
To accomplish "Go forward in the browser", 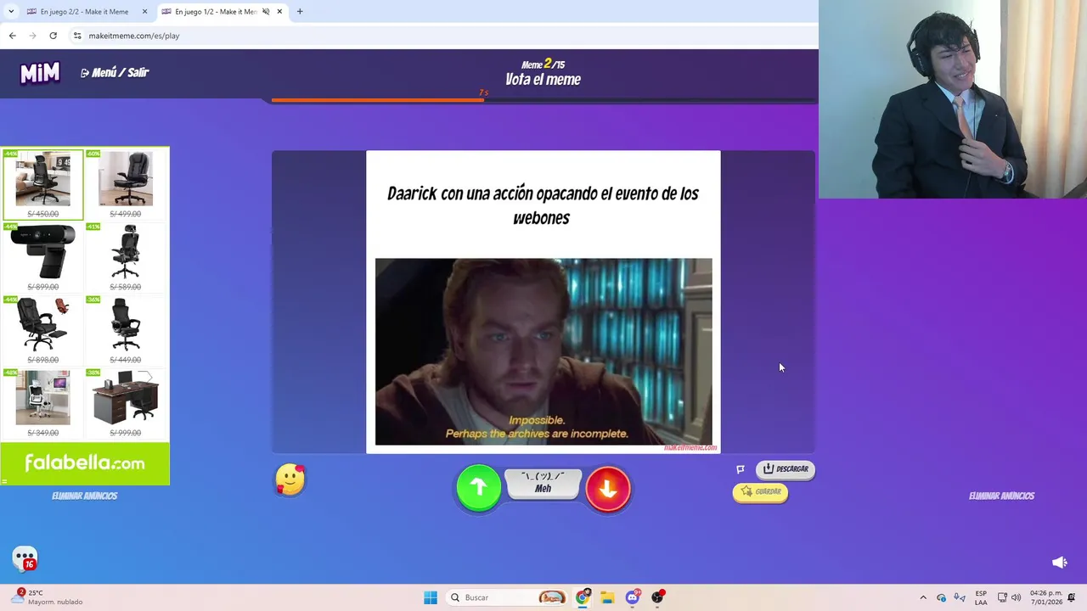I will pos(32,36).
